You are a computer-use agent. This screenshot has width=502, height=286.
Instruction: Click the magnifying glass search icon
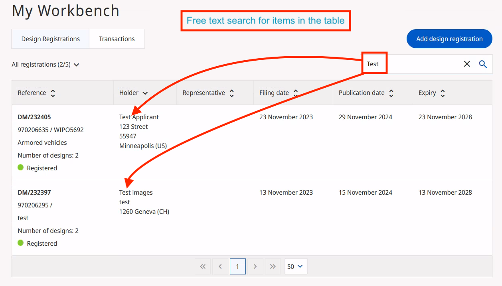click(483, 64)
